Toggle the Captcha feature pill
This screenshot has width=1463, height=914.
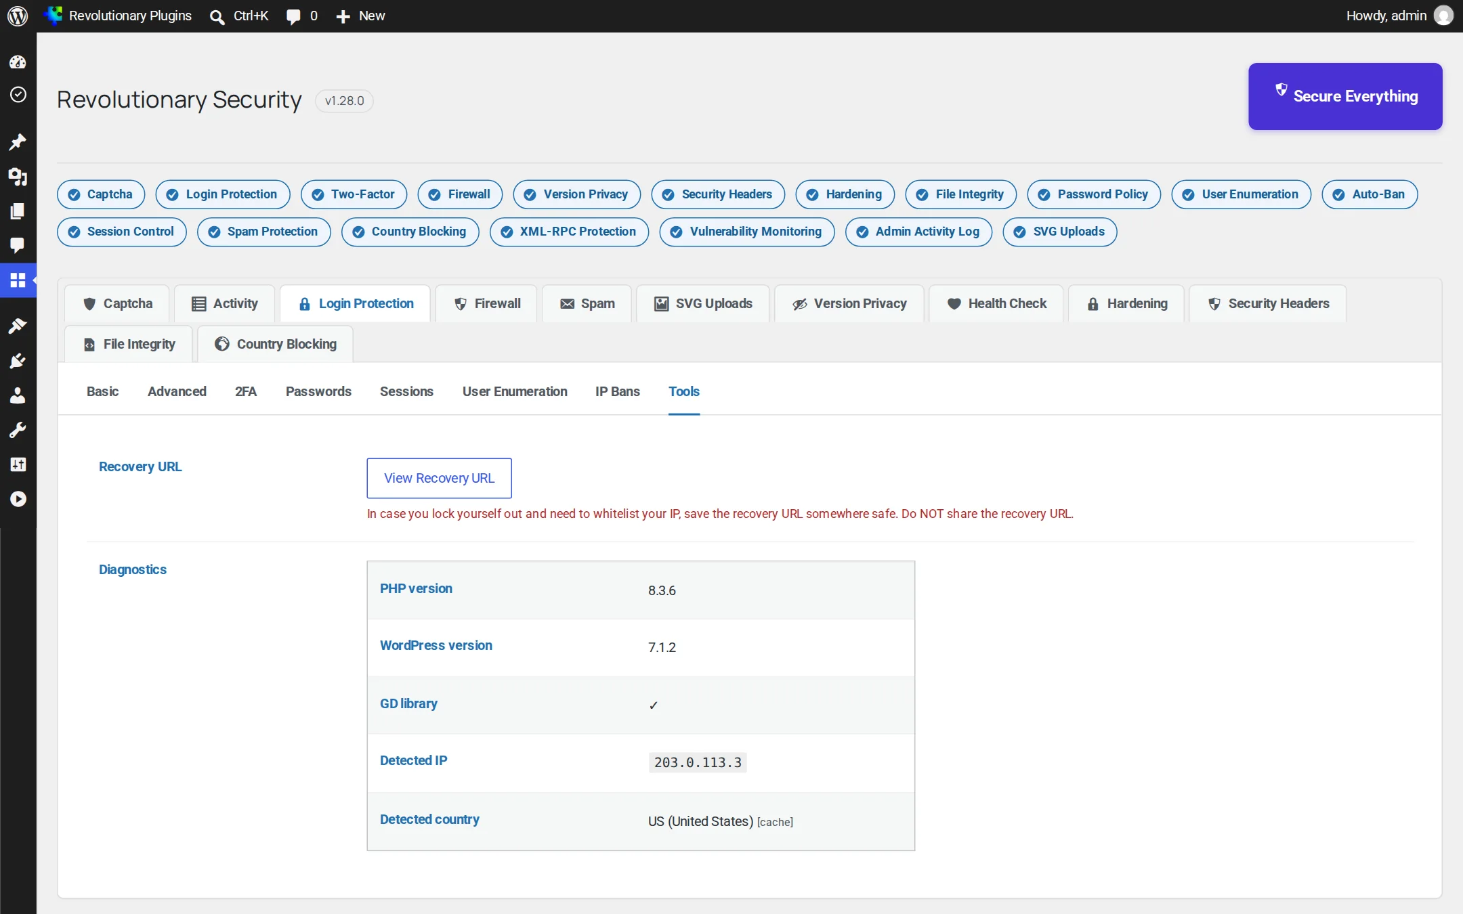pos(101,194)
